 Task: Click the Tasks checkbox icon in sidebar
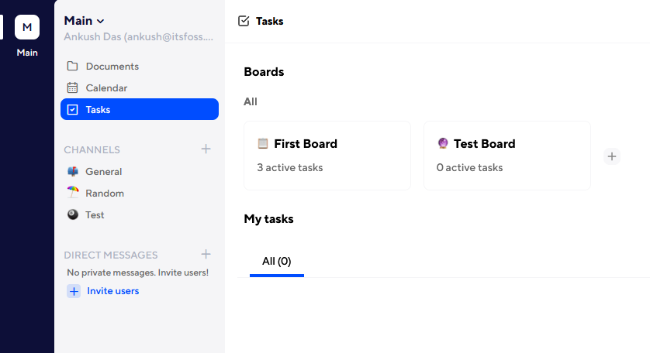click(x=73, y=110)
